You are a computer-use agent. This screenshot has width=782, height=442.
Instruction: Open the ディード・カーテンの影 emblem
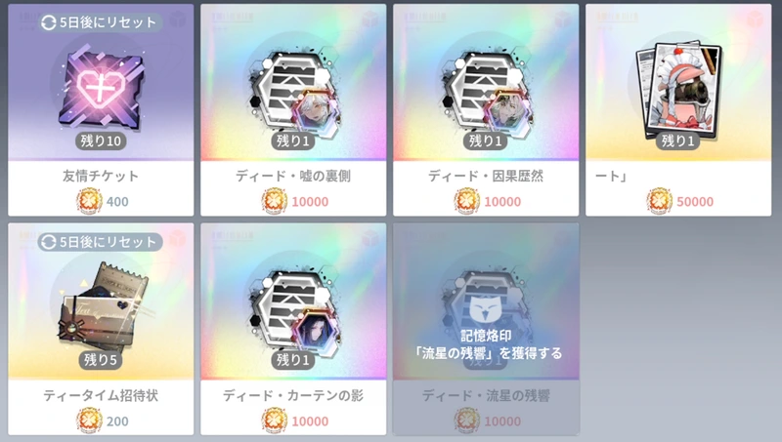293,313
